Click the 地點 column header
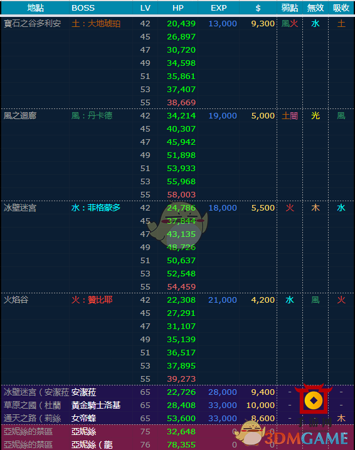Screen dimensions: 355x450 point(35,8)
